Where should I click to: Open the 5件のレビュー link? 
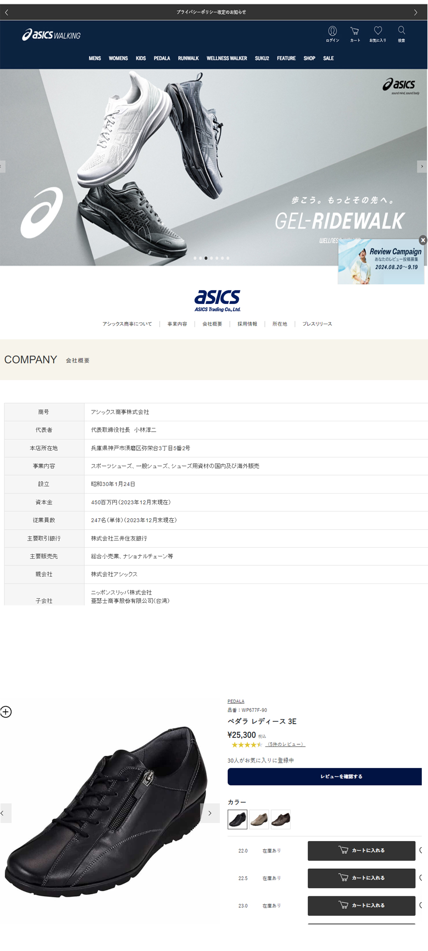[x=285, y=745]
